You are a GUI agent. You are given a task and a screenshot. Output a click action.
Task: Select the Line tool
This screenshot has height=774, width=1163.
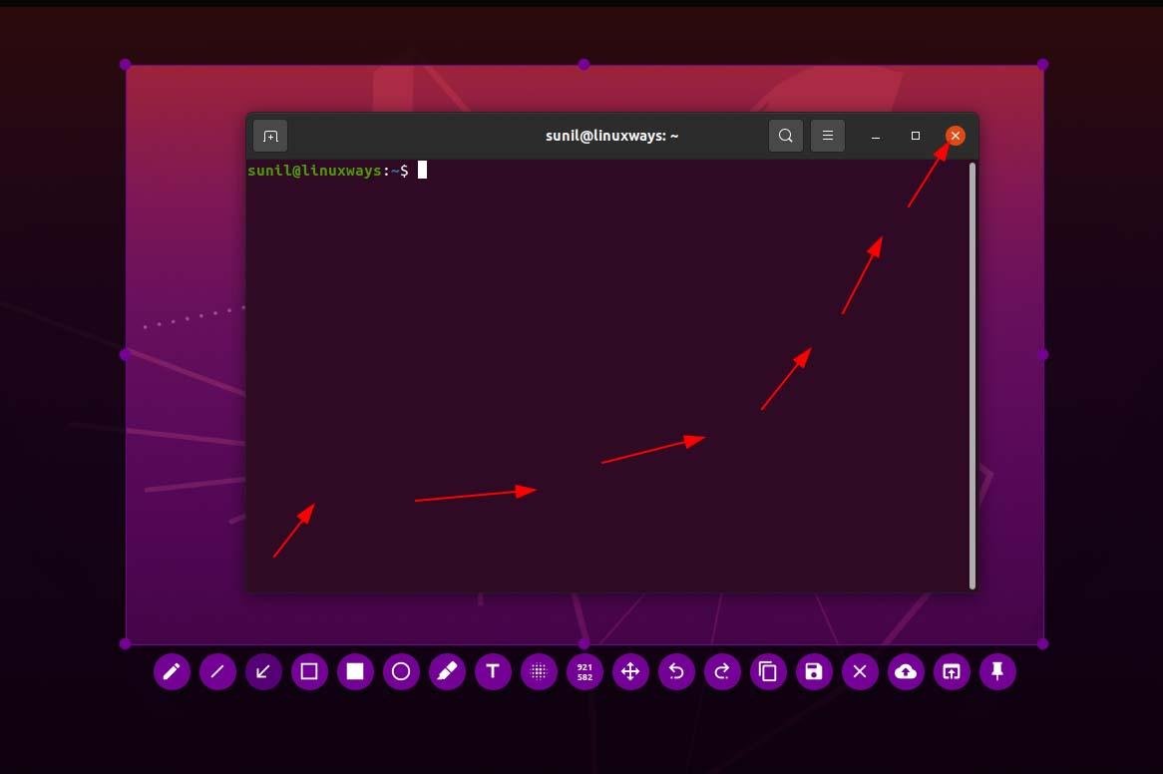217,672
